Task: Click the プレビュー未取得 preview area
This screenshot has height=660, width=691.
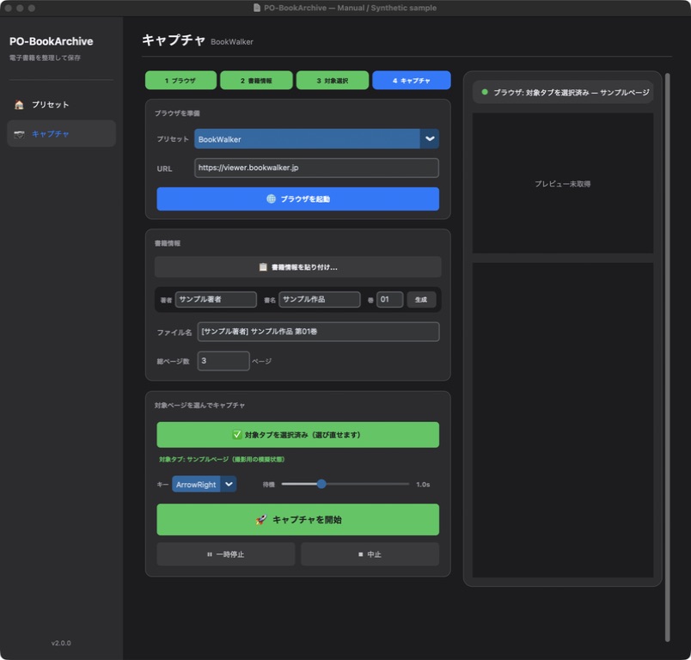Action: point(563,183)
